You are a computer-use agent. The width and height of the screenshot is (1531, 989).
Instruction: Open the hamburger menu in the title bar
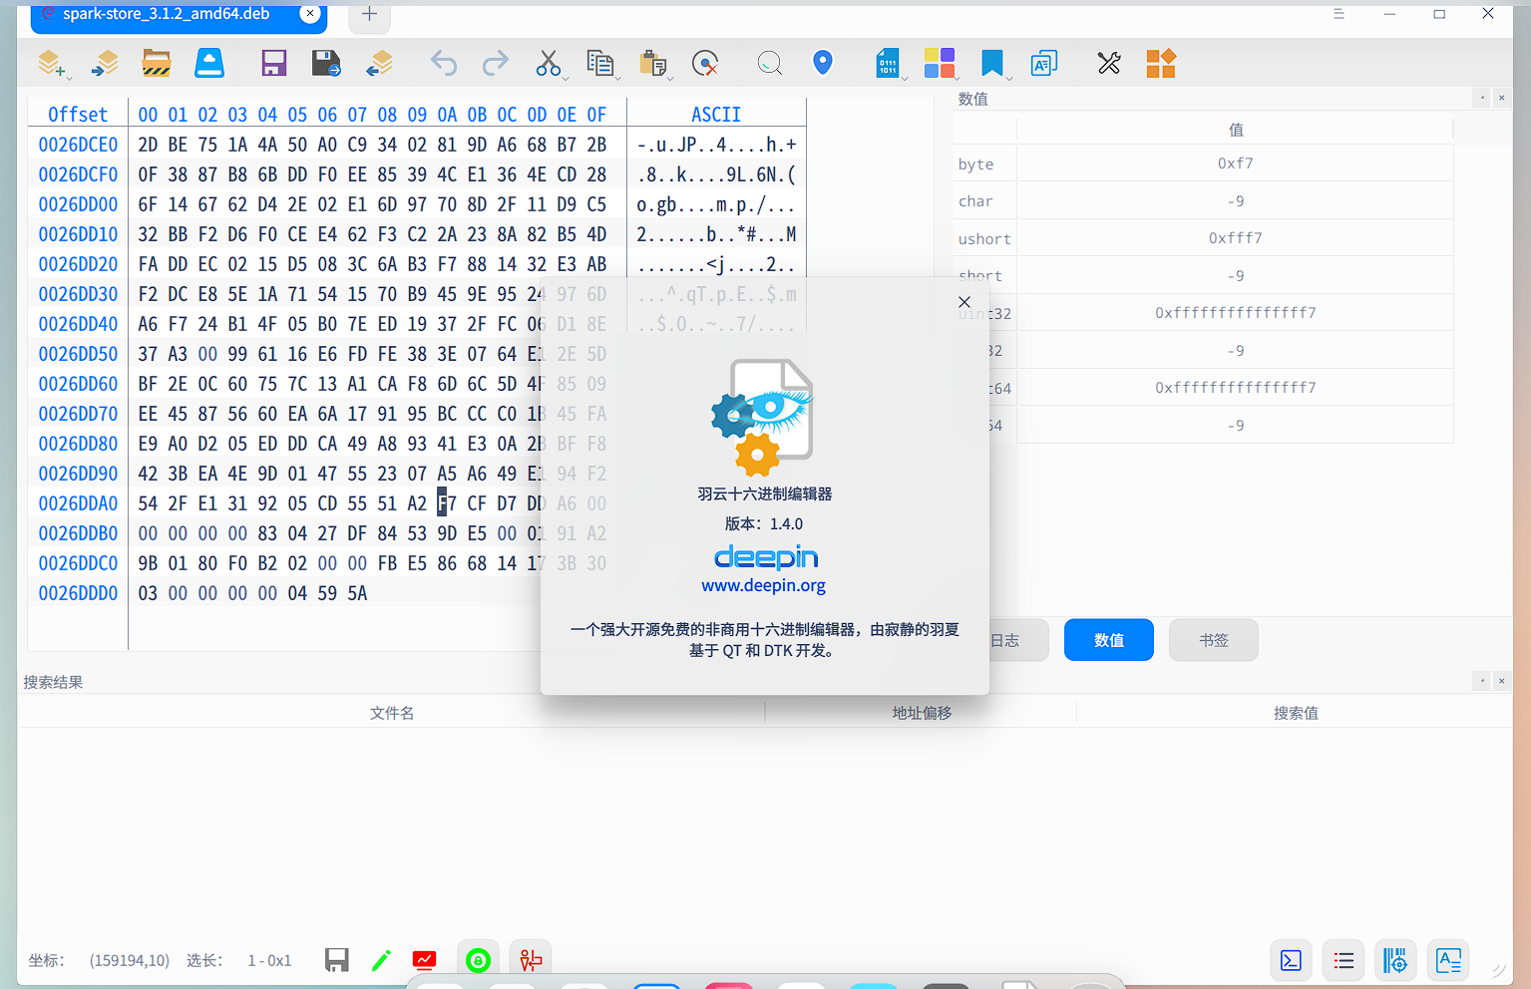[x=1337, y=16]
